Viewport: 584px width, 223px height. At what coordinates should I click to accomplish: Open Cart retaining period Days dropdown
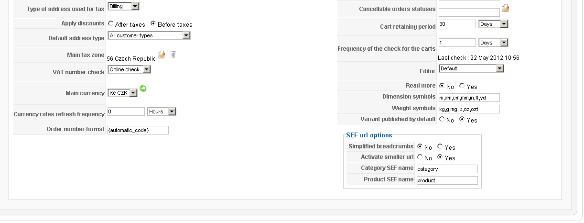pyautogui.click(x=493, y=24)
